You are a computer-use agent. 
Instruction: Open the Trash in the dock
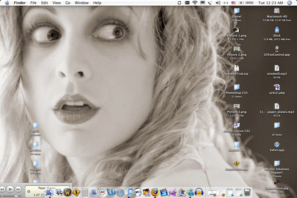coord(247,192)
